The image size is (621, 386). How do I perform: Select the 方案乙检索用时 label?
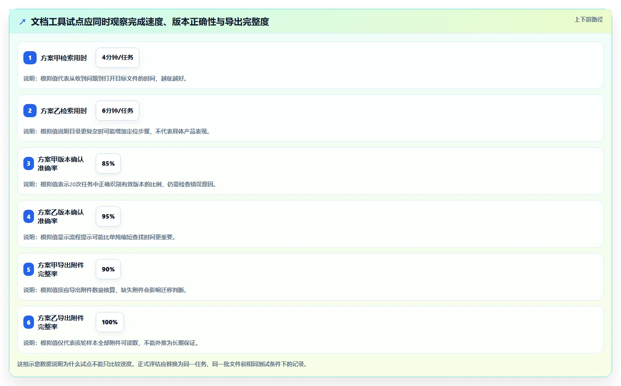[64, 111]
